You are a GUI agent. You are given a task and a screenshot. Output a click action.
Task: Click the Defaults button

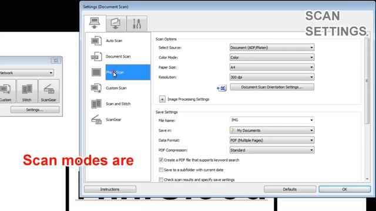tap(290, 189)
